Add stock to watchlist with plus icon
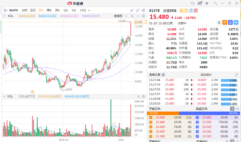Image resolution: width=241 pixels, height=142 pixels. pos(236,22)
